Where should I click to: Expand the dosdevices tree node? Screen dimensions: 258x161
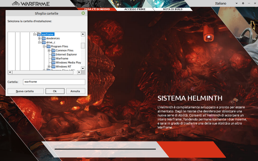[39, 38]
